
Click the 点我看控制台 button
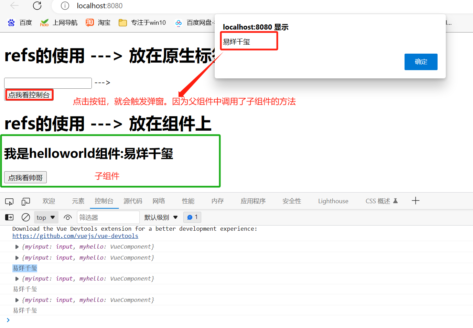point(29,95)
